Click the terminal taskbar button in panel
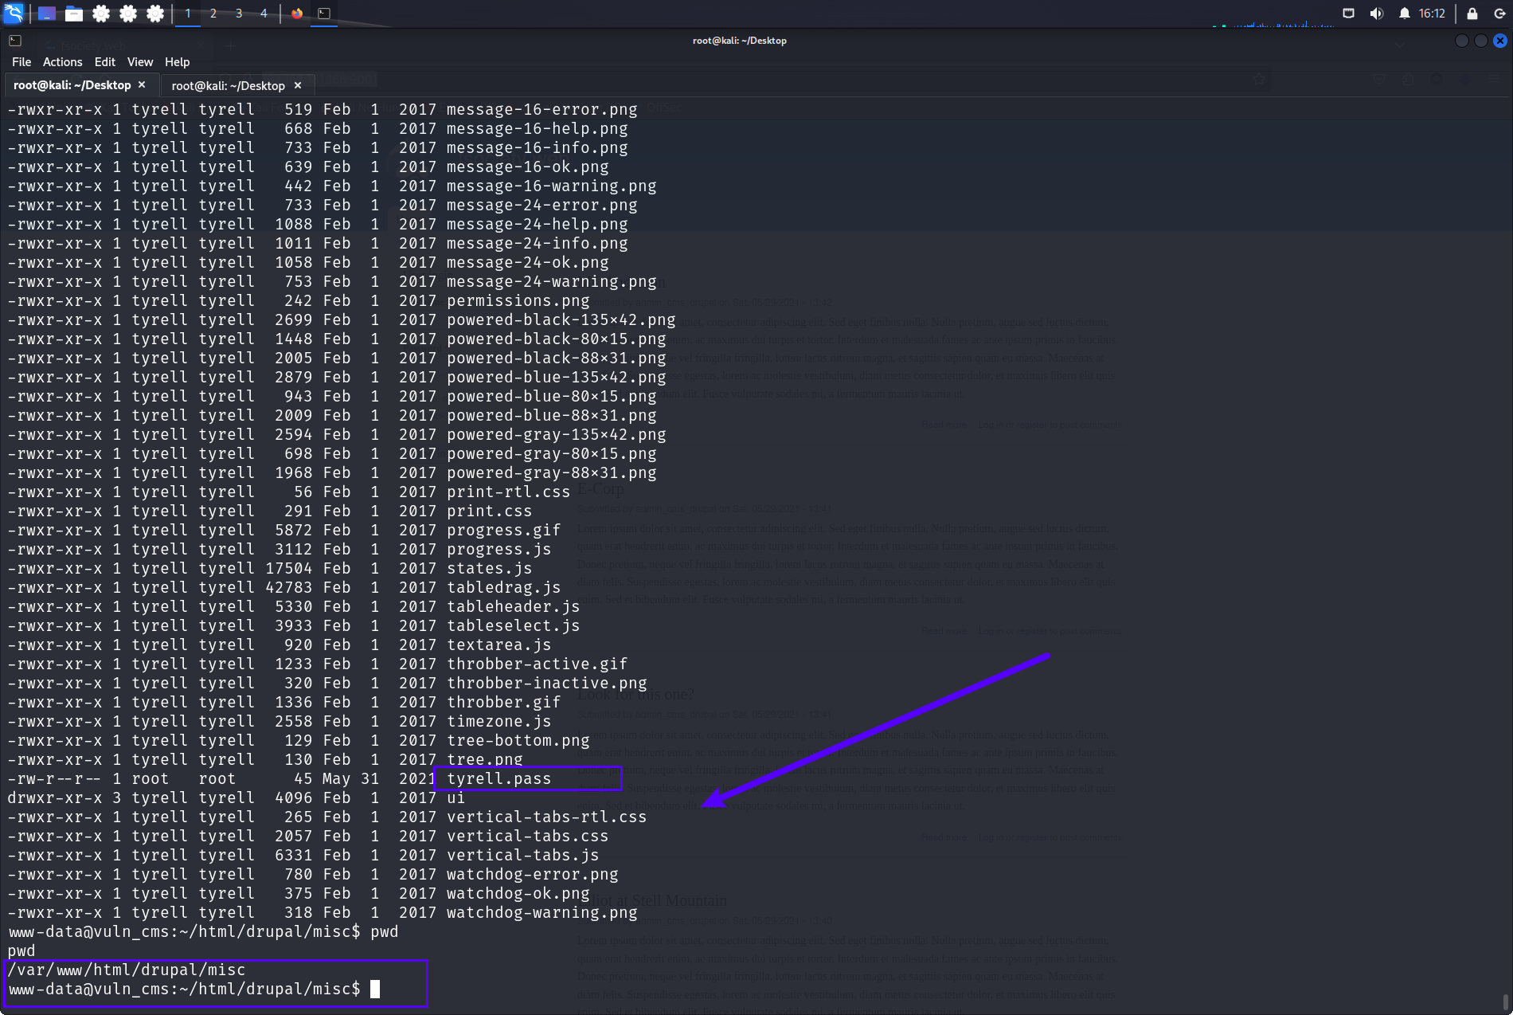Image resolution: width=1513 pixels, height=1015 pixels. coord(324,14)
